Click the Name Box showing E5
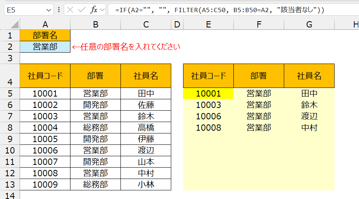The height and width of the screenshot is (199, 359). tap(24, 10)
